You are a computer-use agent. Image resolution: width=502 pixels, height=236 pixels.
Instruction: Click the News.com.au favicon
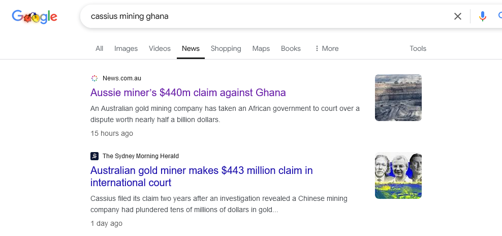click(95, 78)
